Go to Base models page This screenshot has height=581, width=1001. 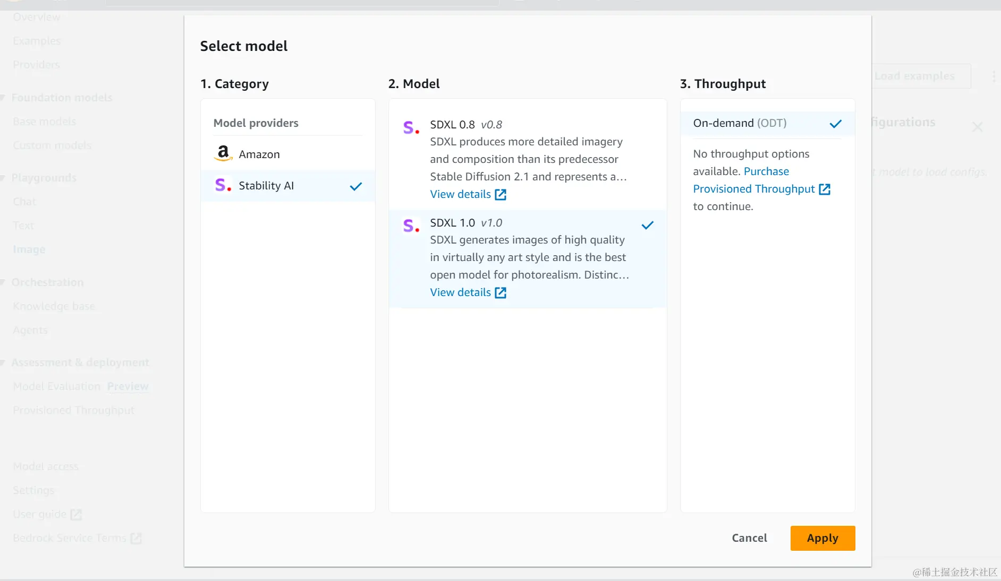45,122
